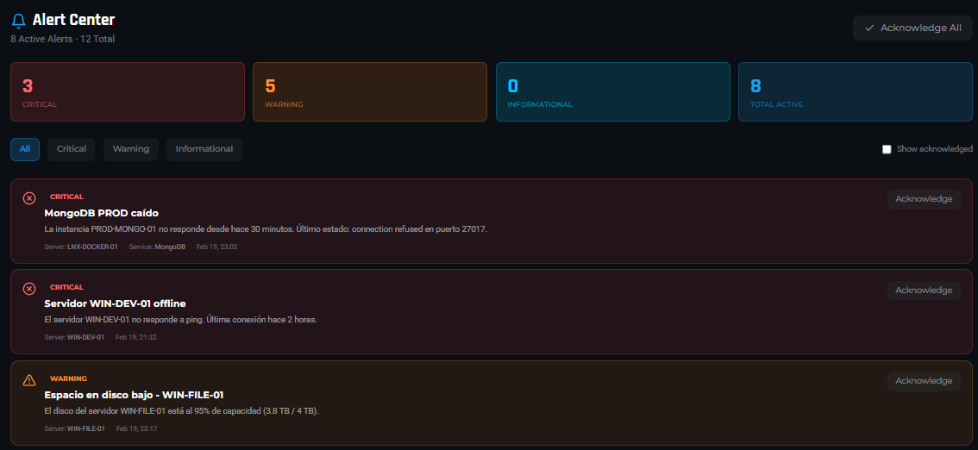Screen dimensions: 978x450
Task: Acknowledge the MongoDB PROD caído alert
Action: [924, 199]
